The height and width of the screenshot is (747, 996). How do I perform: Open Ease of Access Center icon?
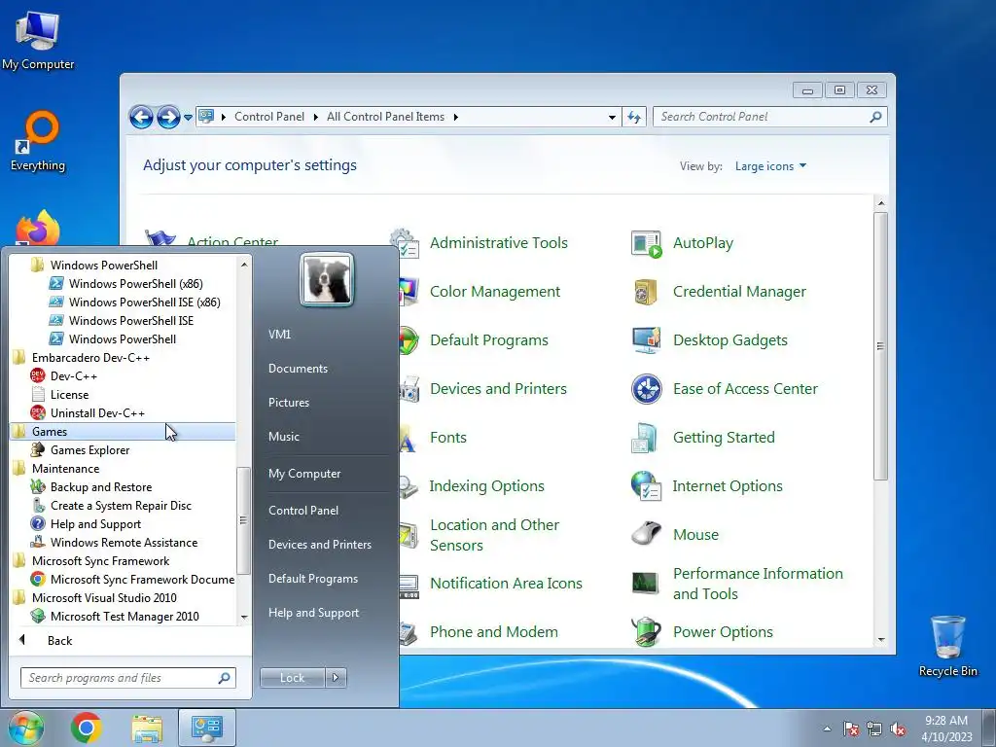[647, 389]
